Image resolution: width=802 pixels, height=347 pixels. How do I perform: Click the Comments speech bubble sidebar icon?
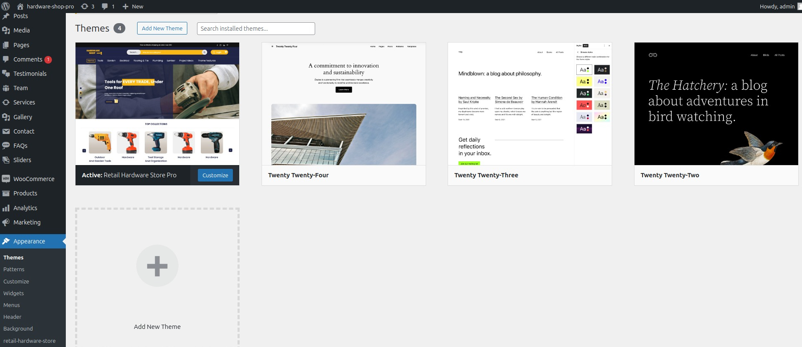pyautogui.click(x=6, y=59)
